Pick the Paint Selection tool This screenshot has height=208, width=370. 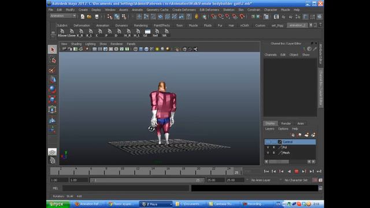[52, 70]
